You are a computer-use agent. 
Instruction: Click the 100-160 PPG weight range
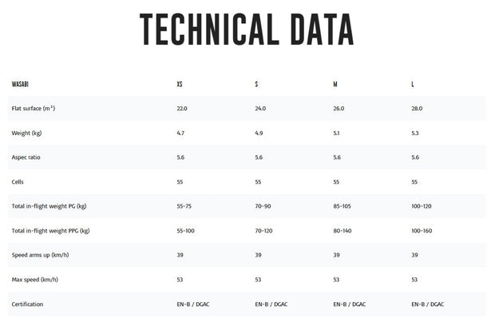click(x=423, y=231)
